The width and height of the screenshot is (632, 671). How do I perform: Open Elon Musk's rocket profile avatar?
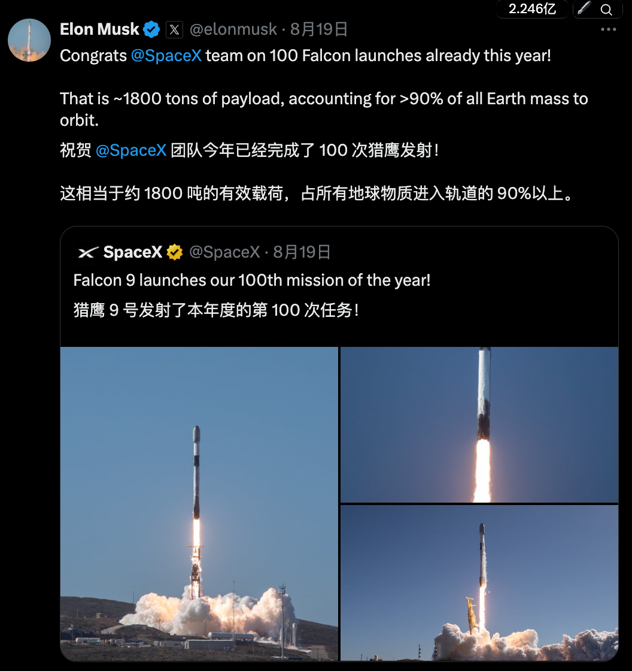pos(29,40)
